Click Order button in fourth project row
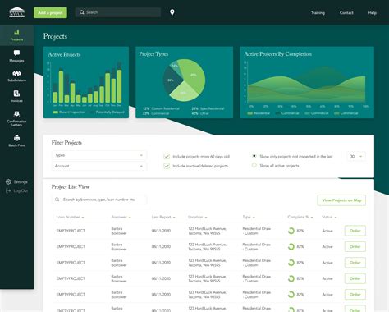 (x=355, y=278)
